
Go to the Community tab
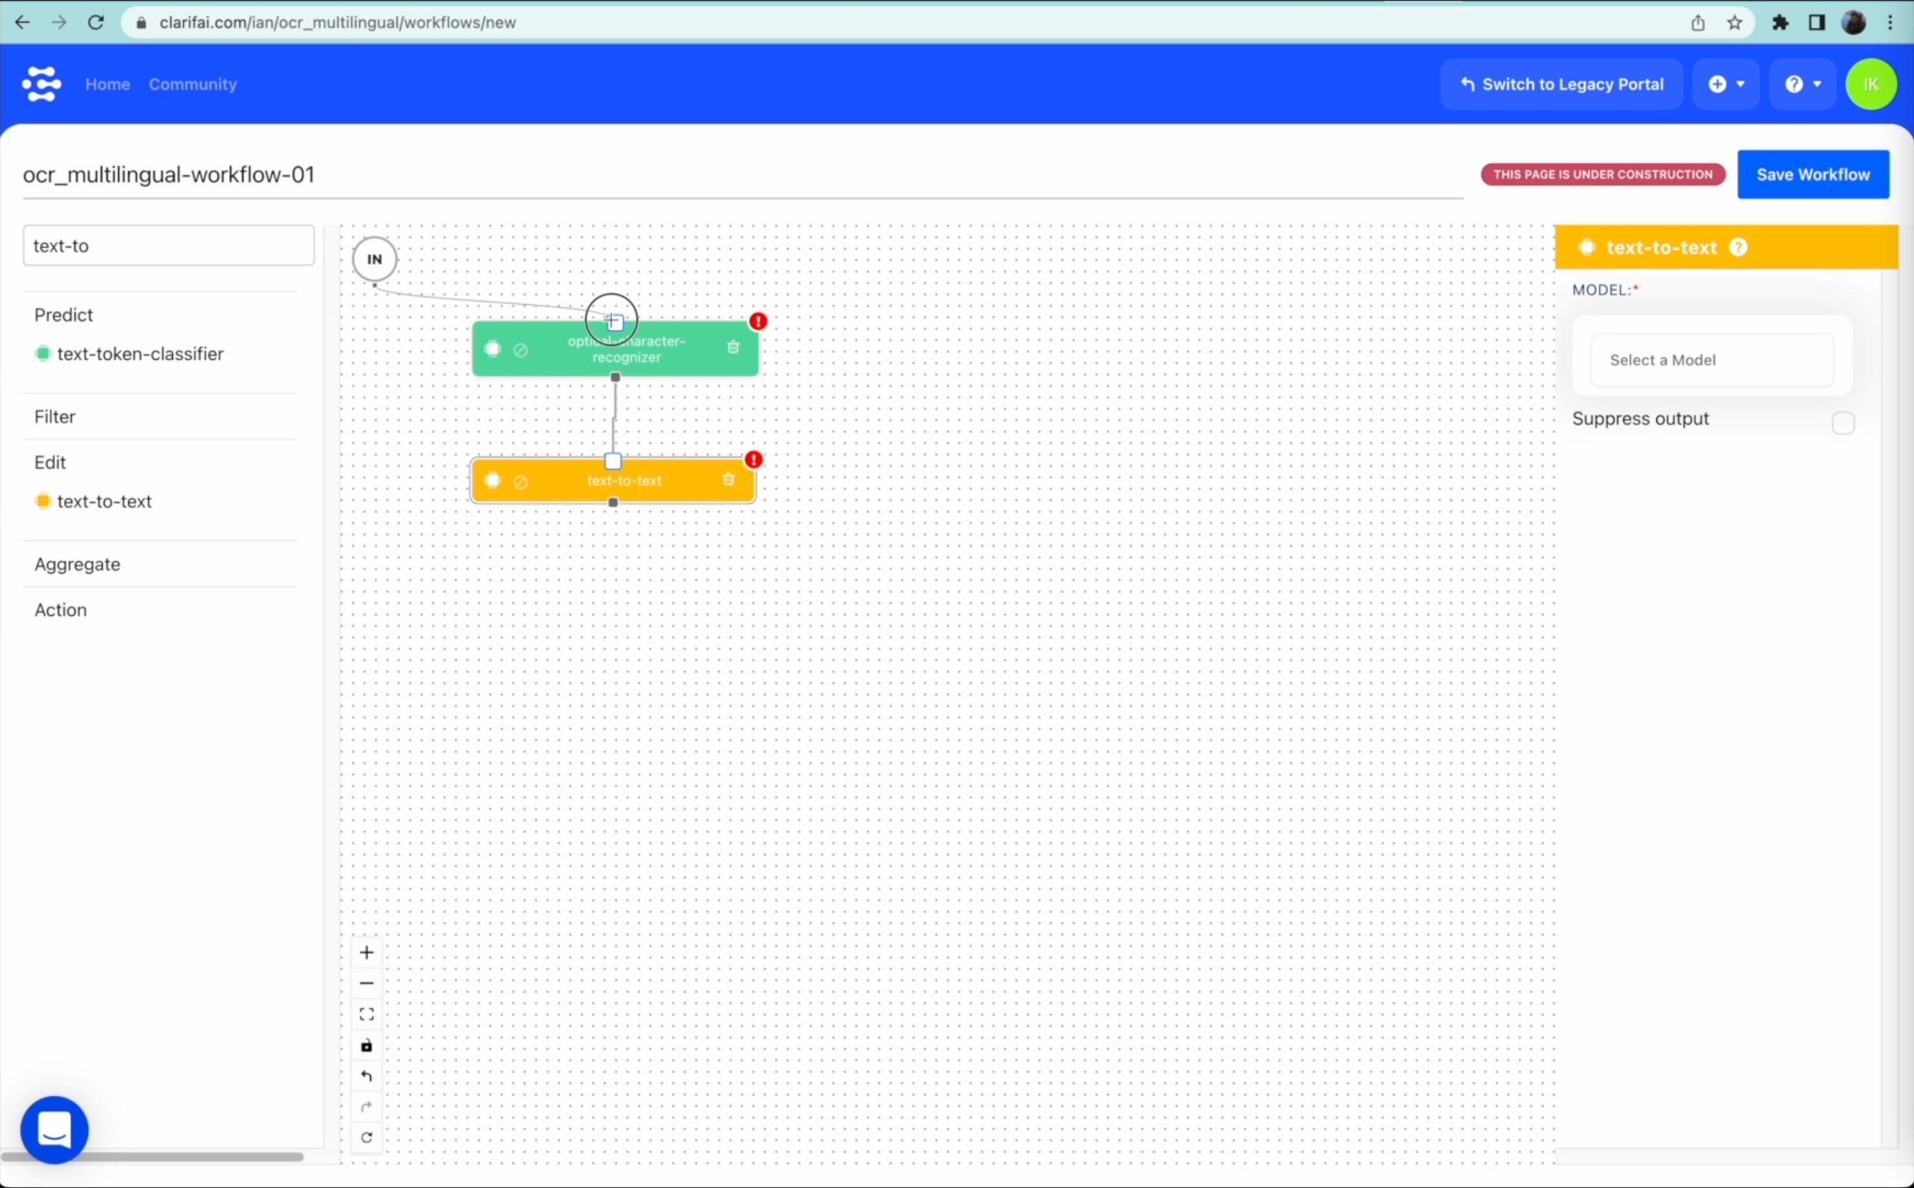click(193, 84)
